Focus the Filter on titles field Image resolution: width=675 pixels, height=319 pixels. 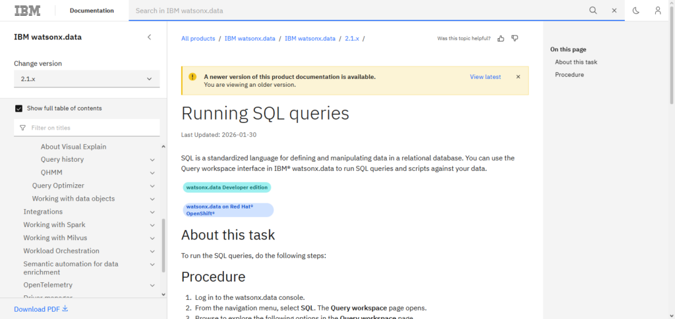[86, 128]
